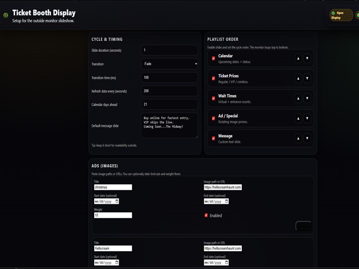Move Ticket Prices slide up
Viewport: 359px width, 269px height.
298,79
